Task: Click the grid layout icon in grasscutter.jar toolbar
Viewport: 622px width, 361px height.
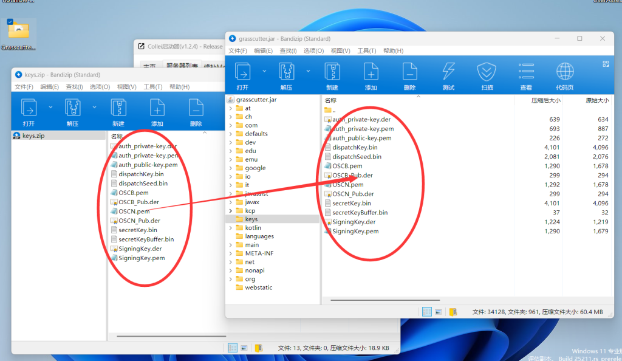Action: pyautogui.click(x=606, y=64)
